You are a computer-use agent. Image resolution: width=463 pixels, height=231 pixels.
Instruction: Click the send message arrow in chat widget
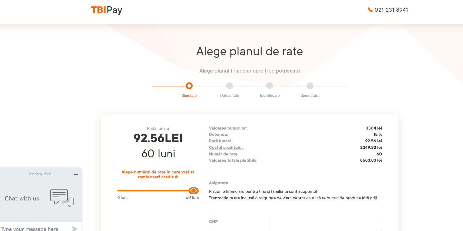[x=75, y=229]
